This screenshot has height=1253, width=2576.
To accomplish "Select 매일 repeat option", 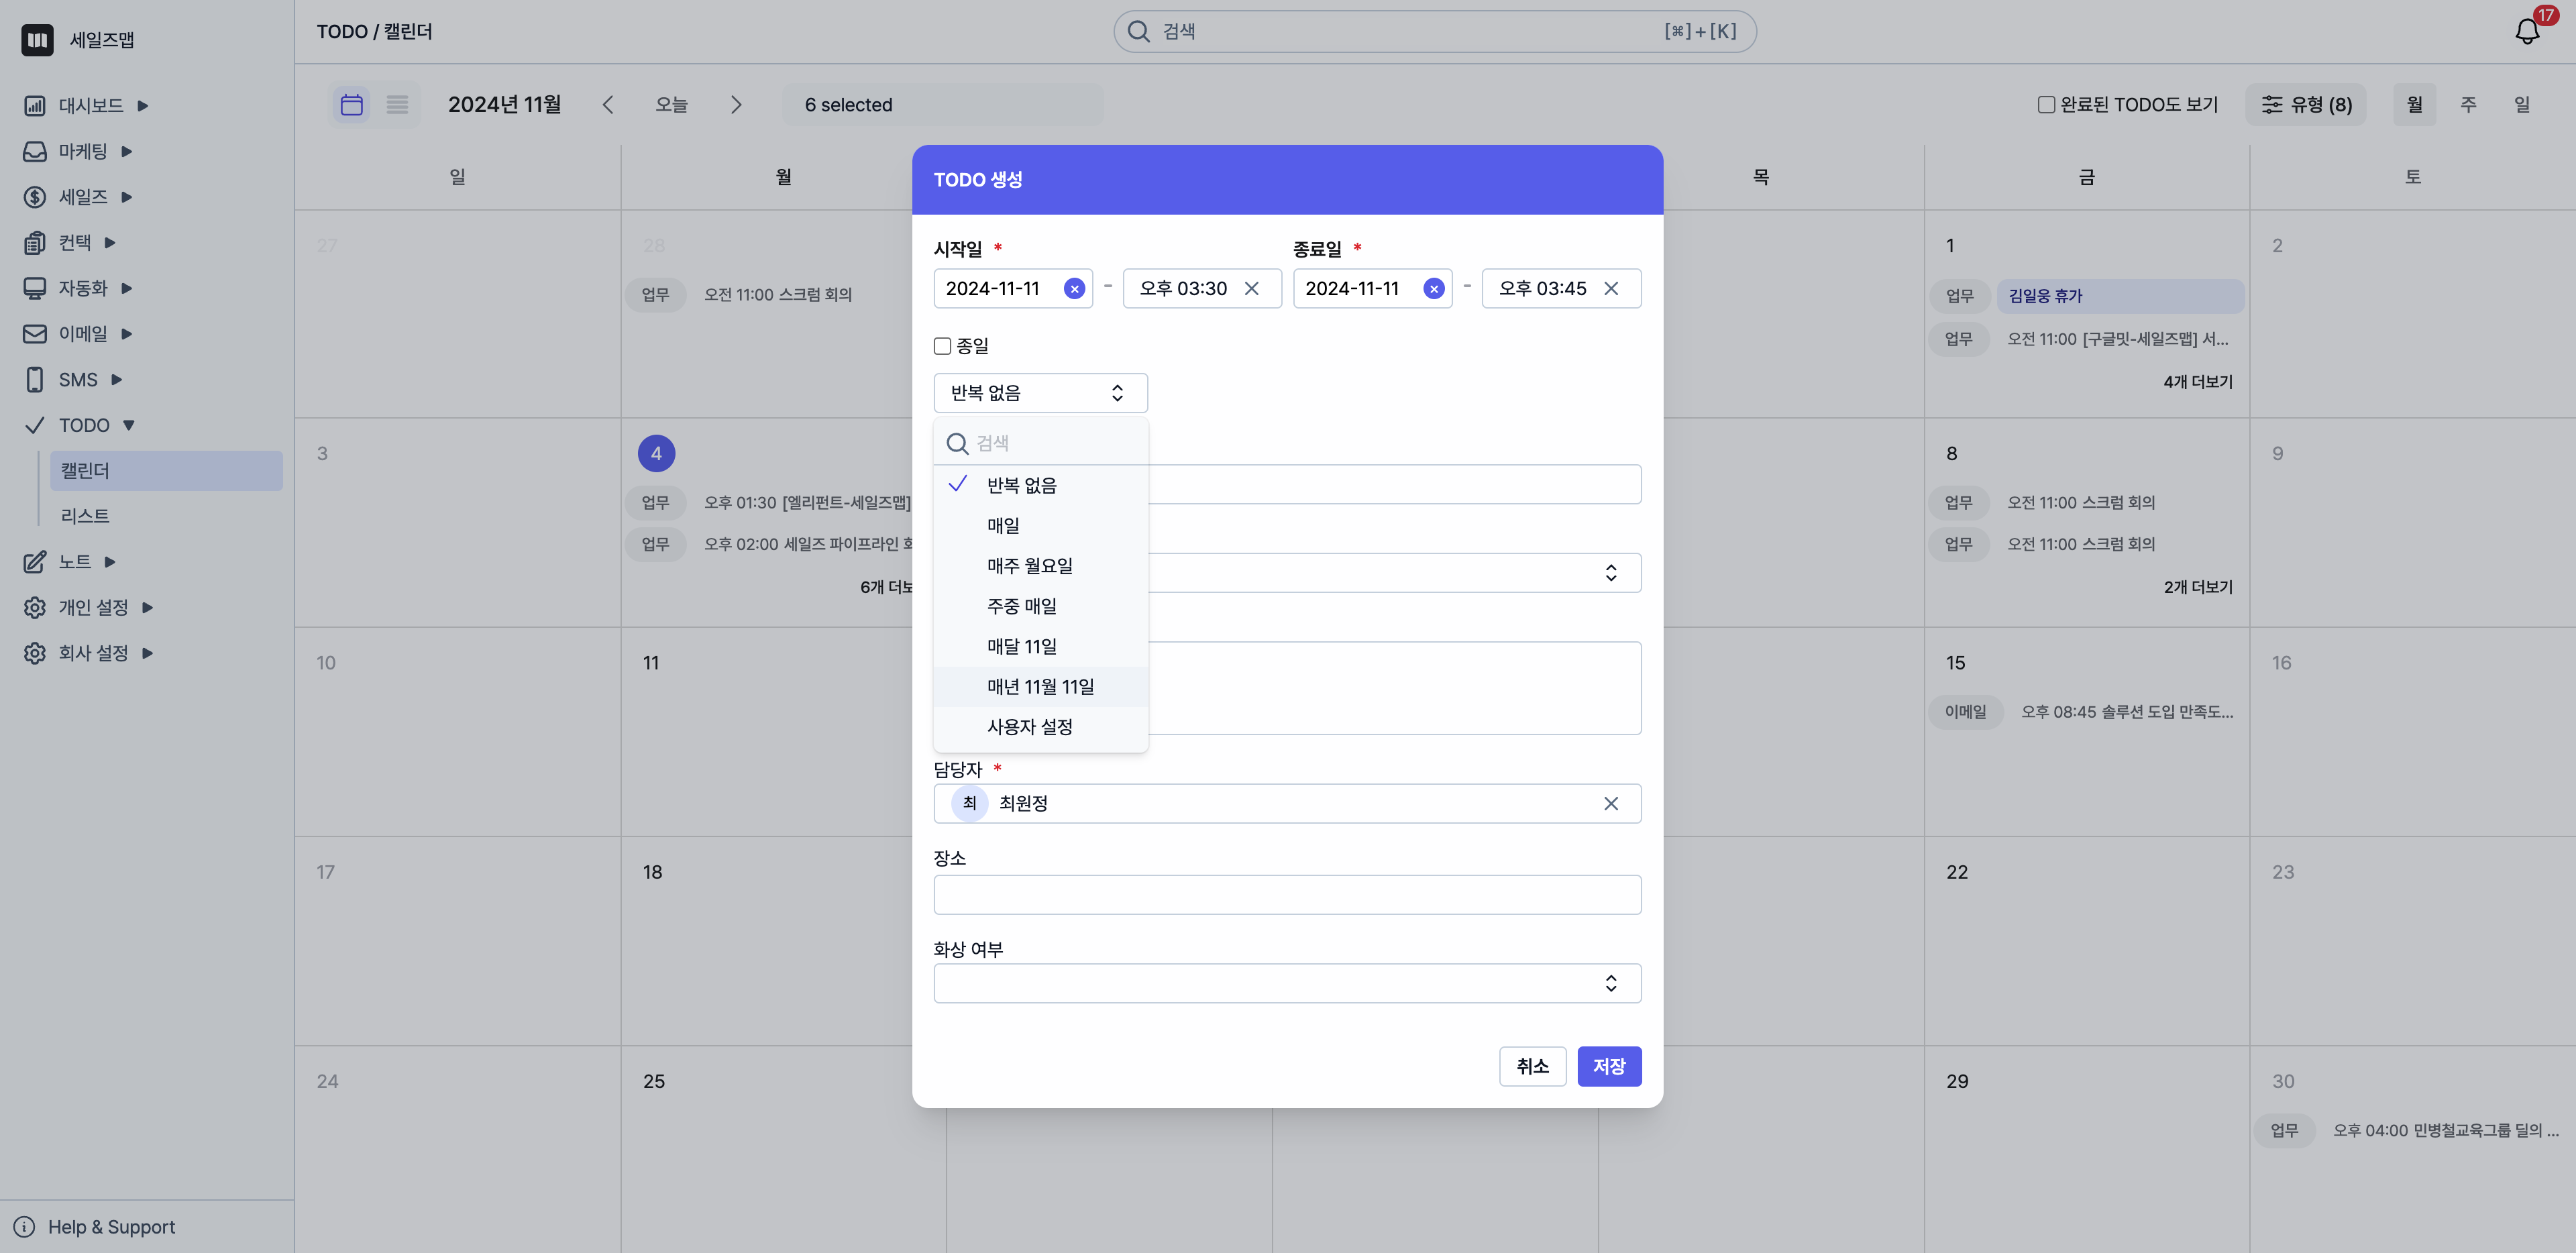I will (1040, 525).
